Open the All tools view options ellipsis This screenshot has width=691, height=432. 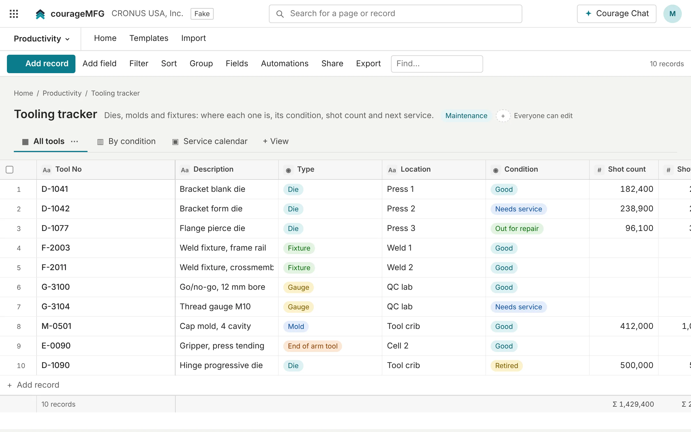74,141
